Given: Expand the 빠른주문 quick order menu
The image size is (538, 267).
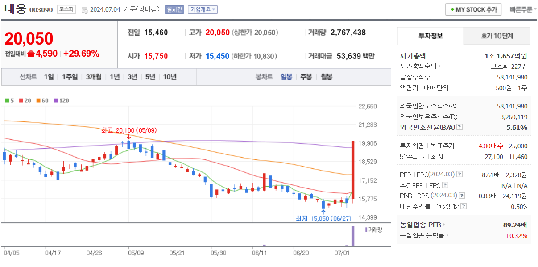Looking at the screenshot, I should [x=523, y=9].
